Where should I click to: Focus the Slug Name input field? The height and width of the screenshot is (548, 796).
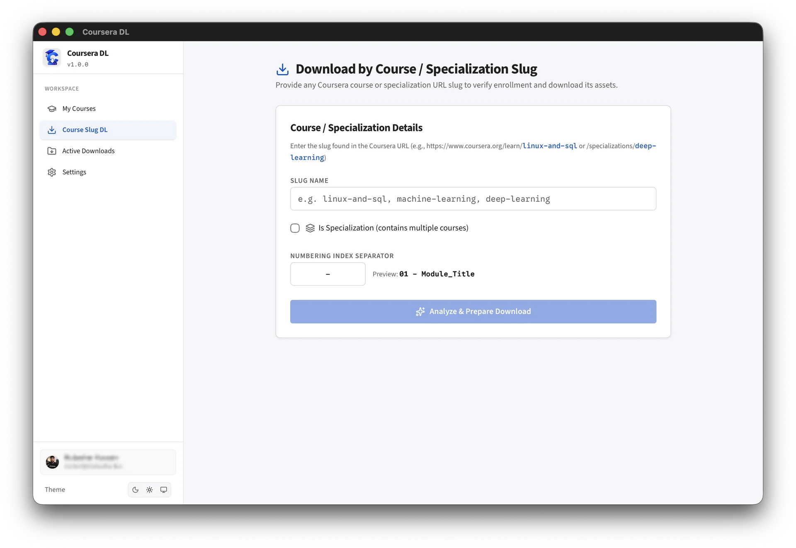[473, 199]
